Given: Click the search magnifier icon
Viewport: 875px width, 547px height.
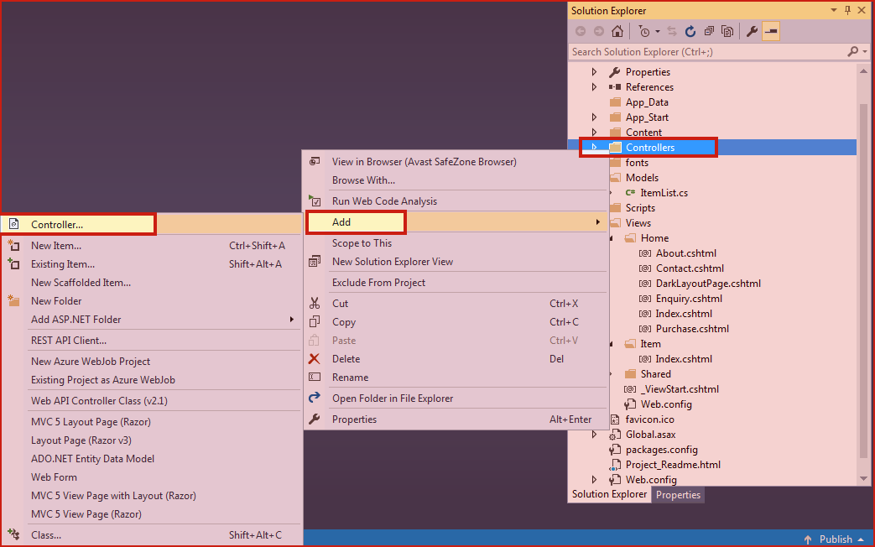Looking at the screenshot, I should tap(852, 51).
